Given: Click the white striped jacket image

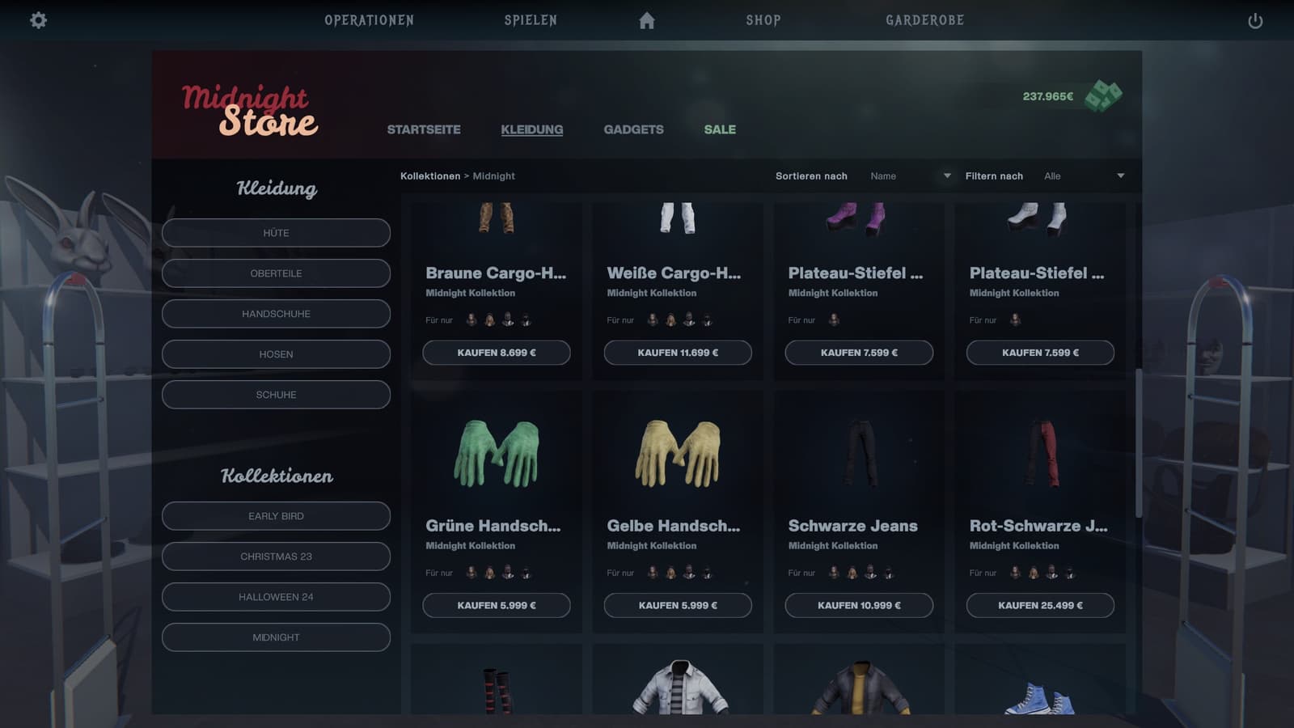Looking at the screenshot, I should [x=679, y=688].
